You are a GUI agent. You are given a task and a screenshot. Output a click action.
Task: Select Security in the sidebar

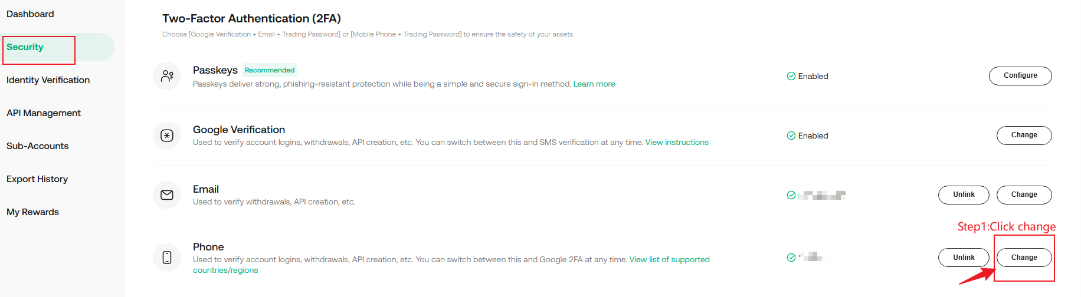(25, 47)
